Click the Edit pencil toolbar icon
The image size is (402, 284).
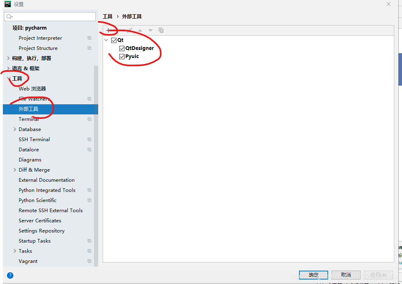(130, 30)
